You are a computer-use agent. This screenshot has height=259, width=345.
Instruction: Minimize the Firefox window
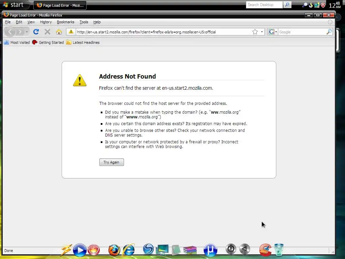(x=309, y=15)
